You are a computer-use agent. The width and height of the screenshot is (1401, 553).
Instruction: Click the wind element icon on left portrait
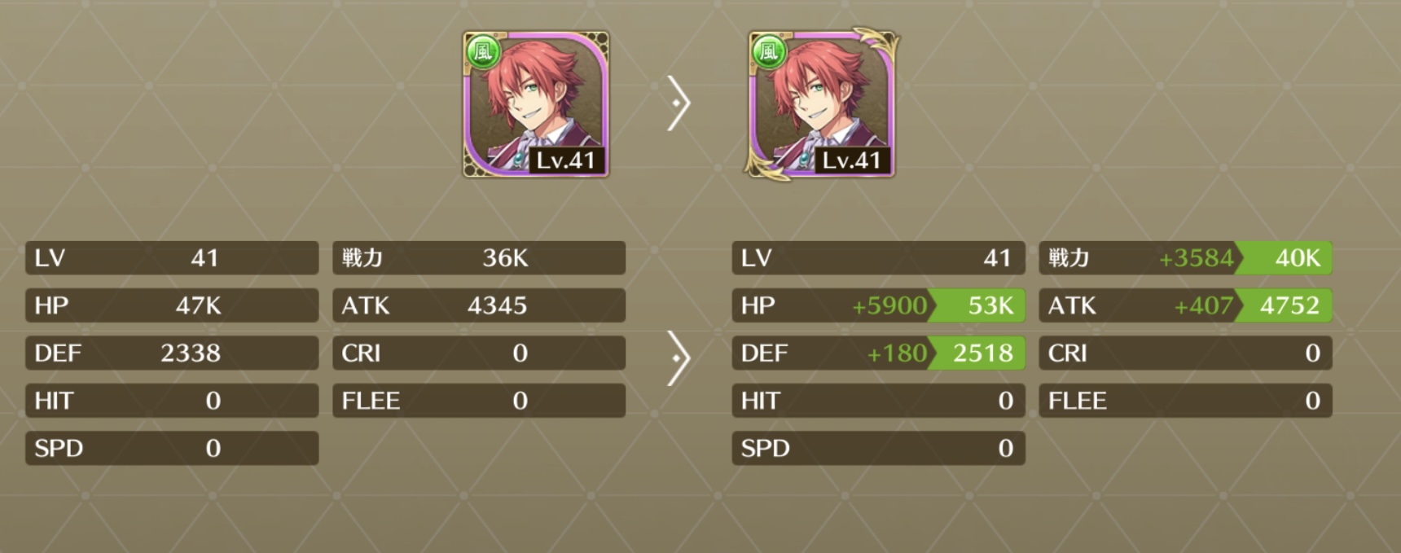483,52
